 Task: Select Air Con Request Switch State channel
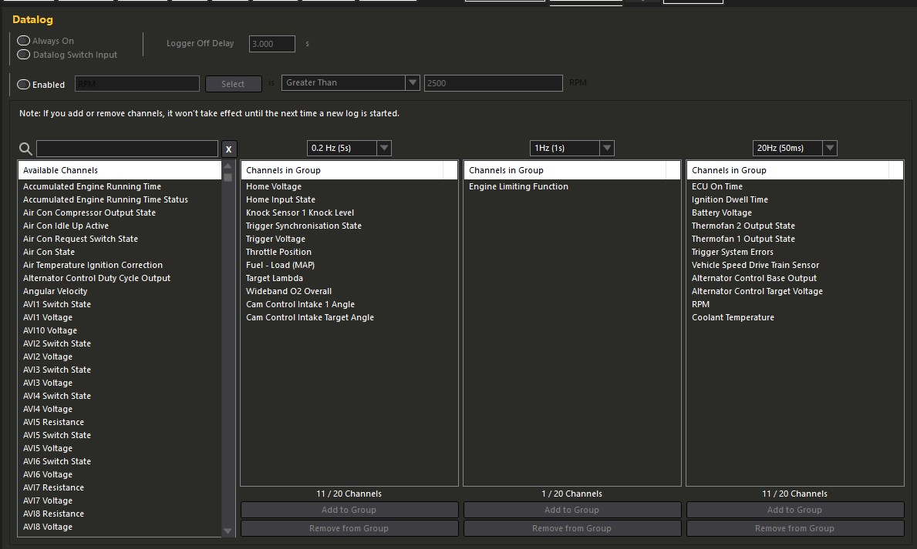80,239
